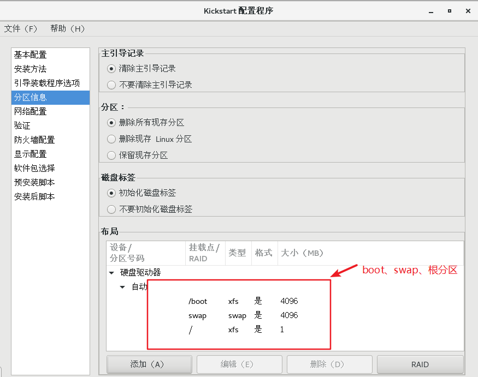478x377 pixels.
Task: Open the 帮助 (H) menu
Action: tap(67, 28)
